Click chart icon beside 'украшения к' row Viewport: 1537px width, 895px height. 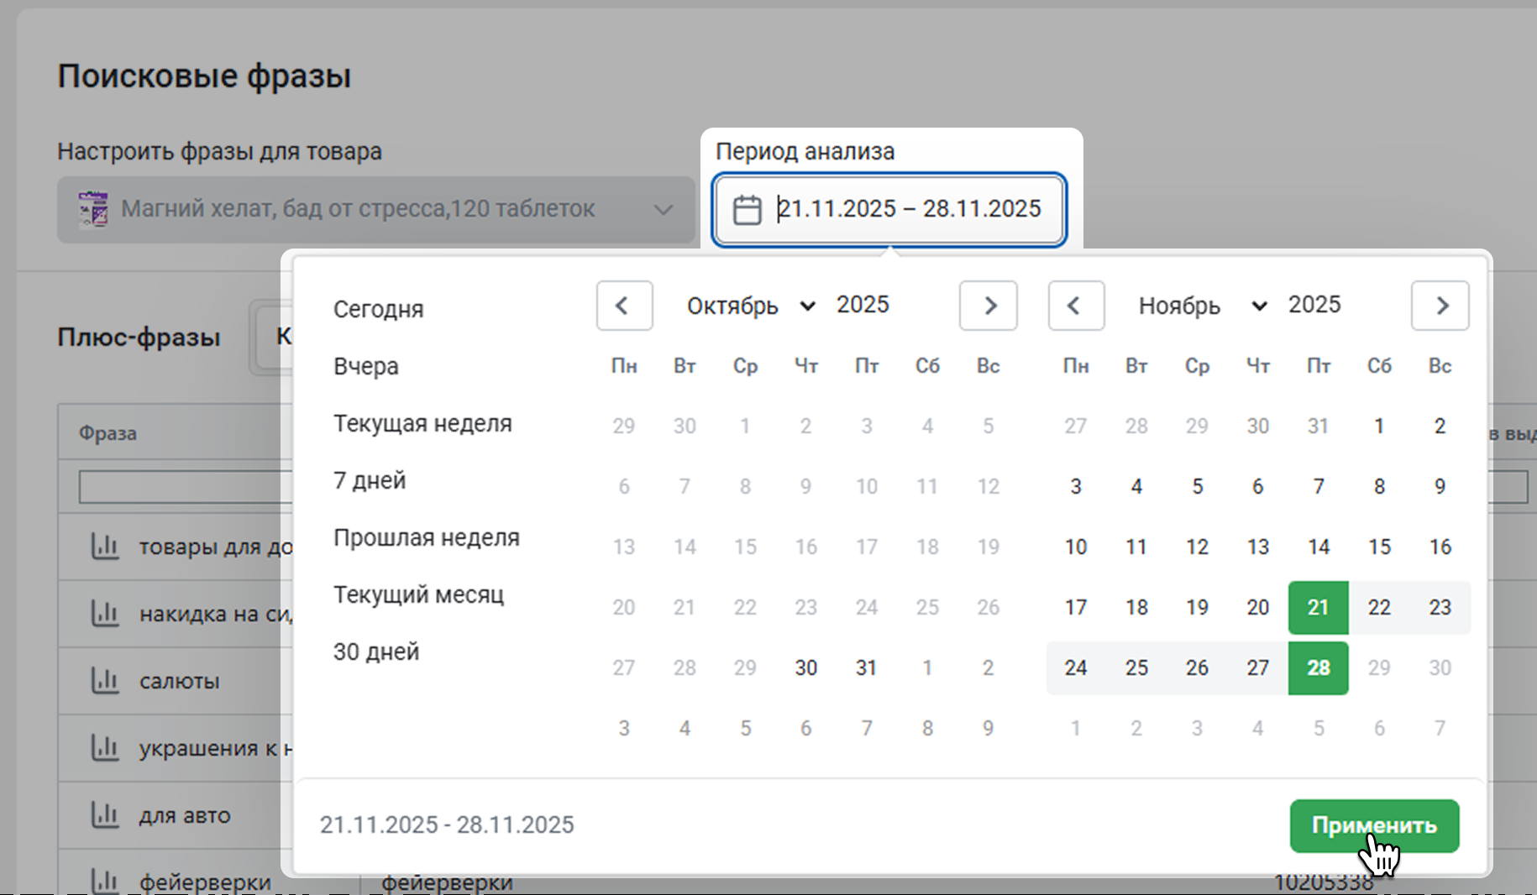click(x=105, y=747)
